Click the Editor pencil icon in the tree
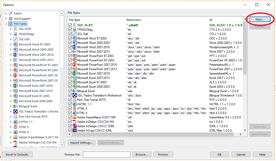276x161 pixels. [x=11, y=13]
